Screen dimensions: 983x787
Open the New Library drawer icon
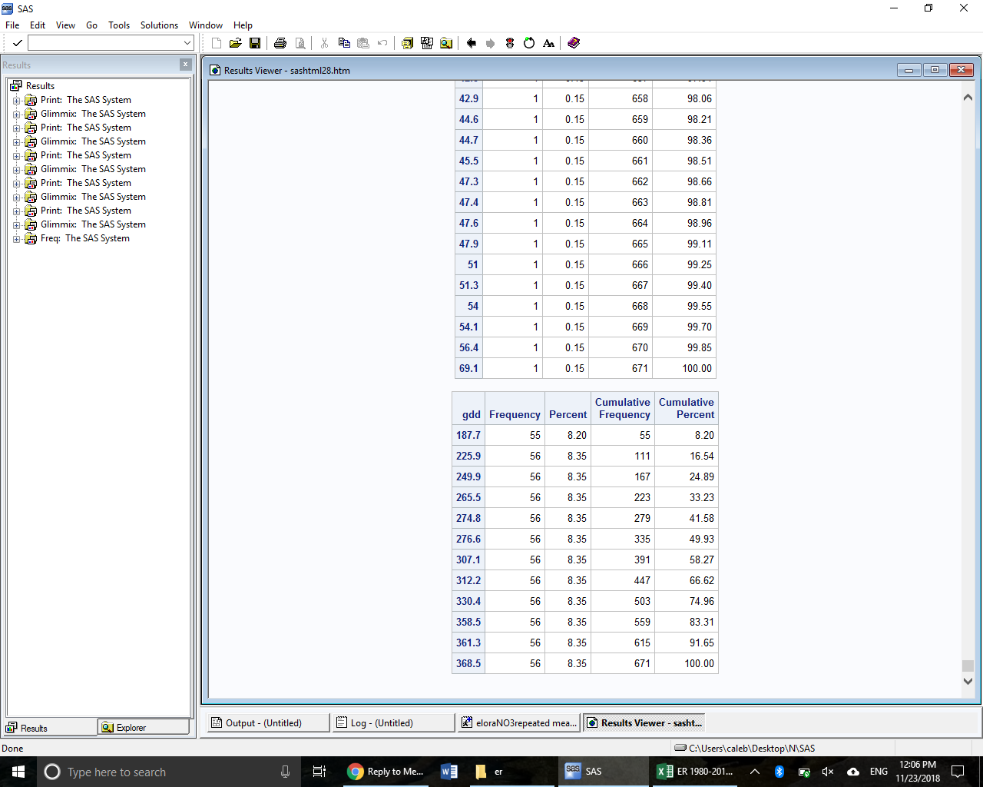click(x=407, y=43)
